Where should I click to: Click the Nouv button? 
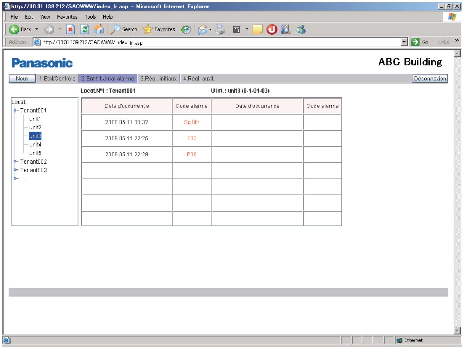point(22,79)
